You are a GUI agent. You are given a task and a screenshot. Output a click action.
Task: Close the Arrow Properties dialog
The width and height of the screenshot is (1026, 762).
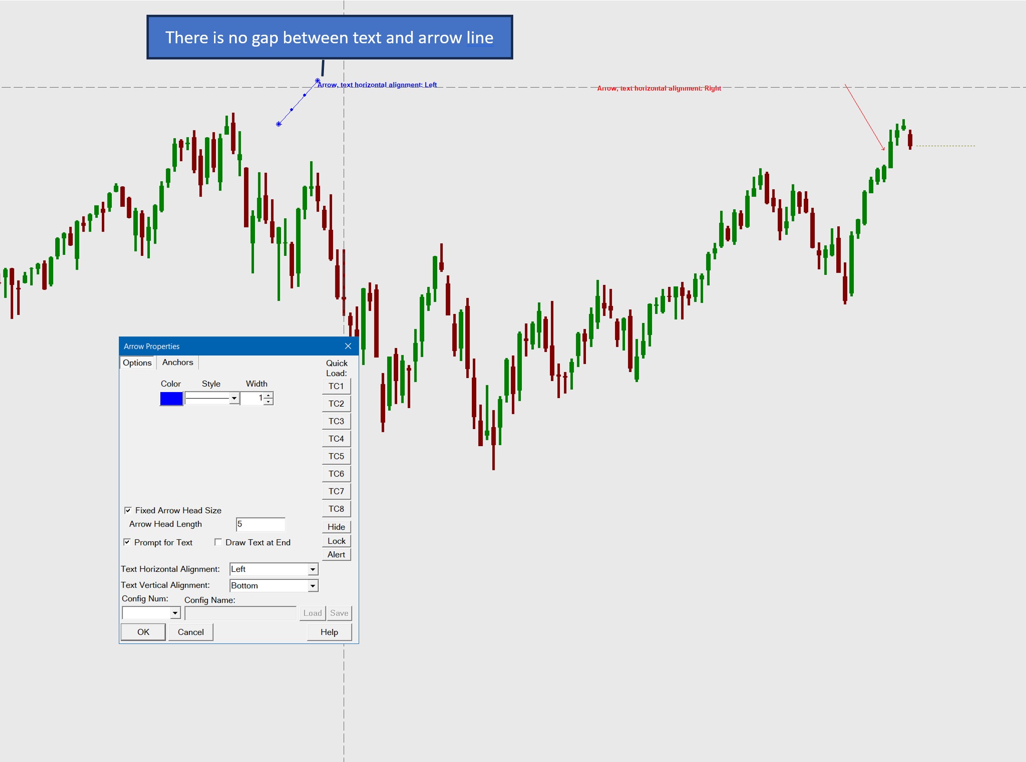(x=348, y=346)
